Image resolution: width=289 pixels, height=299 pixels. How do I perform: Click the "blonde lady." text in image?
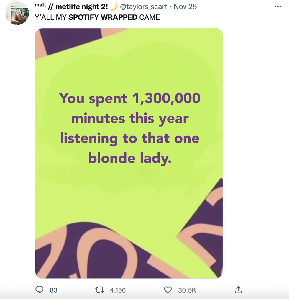click(x=130, y=159)
